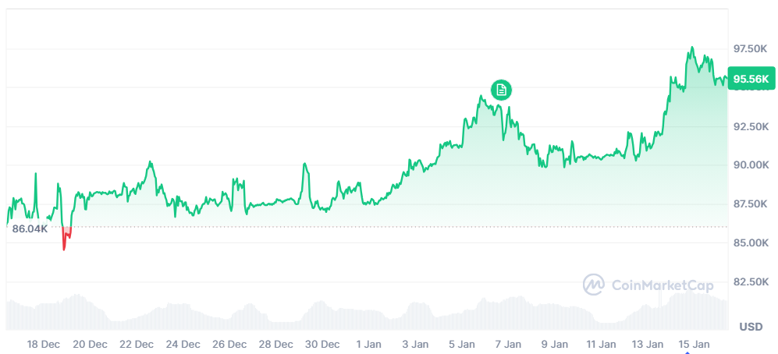The image size is (778, 354).
Task: Open the news document marker on chart
Action: pos(501,90)
